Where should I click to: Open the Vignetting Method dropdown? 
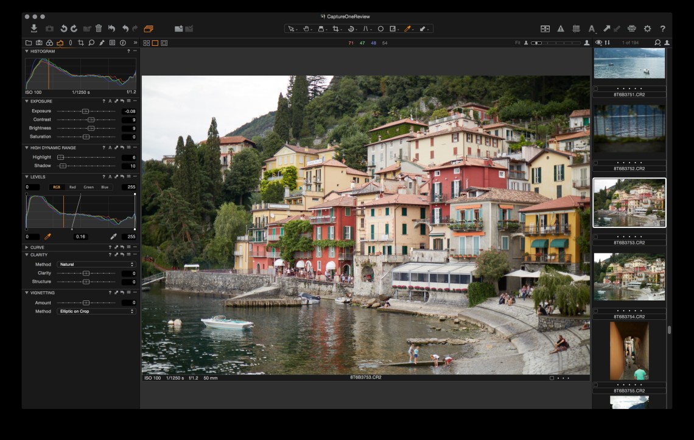point(96,311)
